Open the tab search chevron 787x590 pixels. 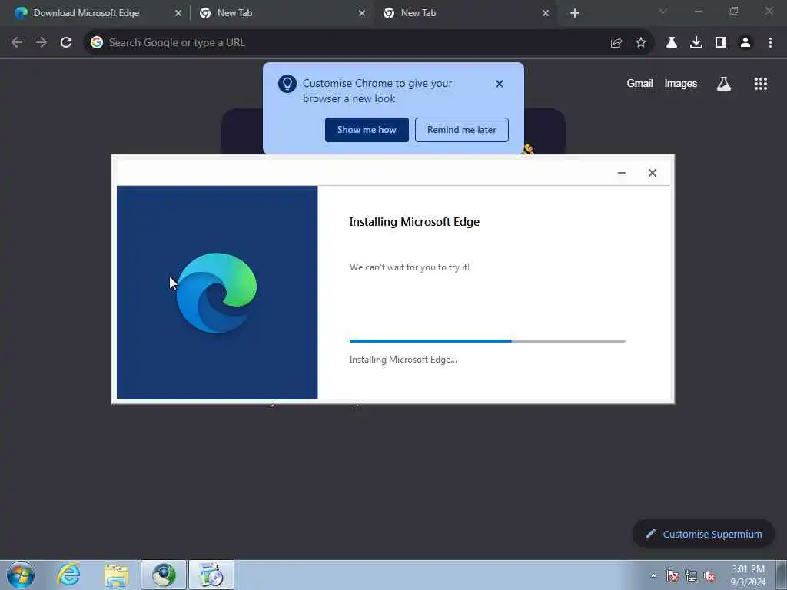tap(663, 11)
